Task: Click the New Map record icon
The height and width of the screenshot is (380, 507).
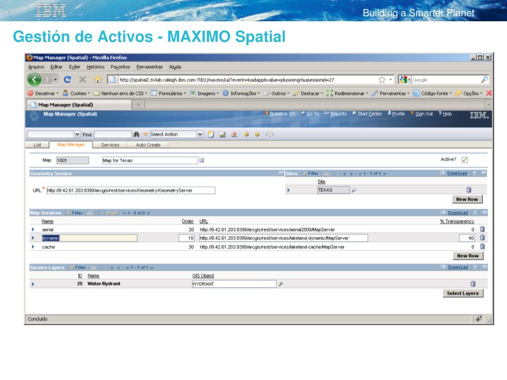Action: point(211,135)
